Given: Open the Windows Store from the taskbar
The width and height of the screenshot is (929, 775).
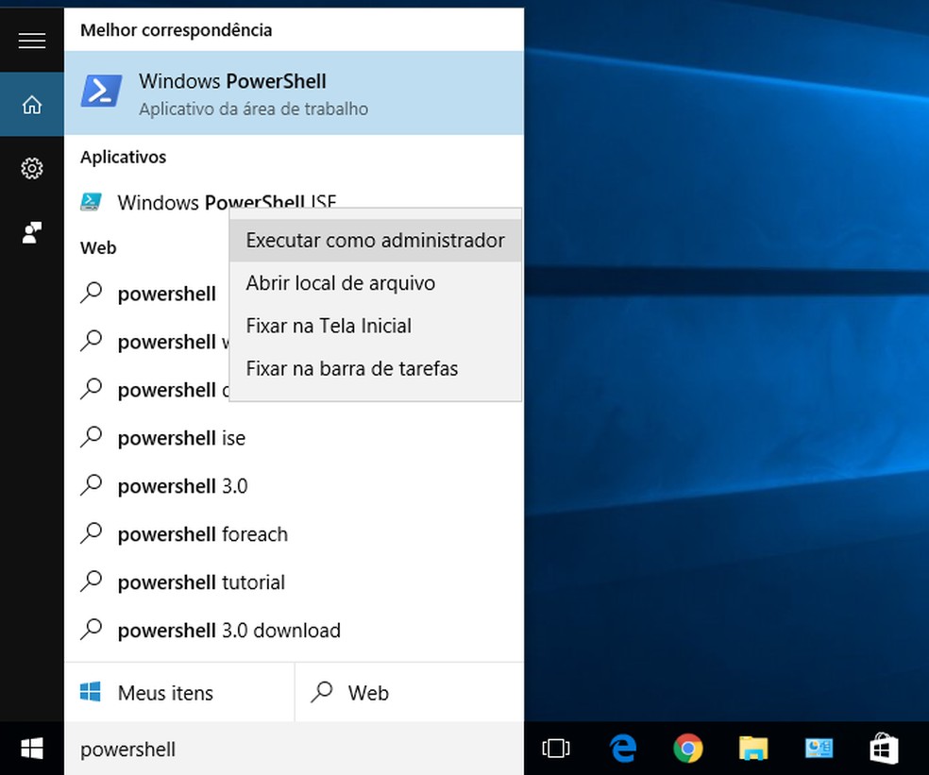Looking at the screenshot, I should point(883,748).
